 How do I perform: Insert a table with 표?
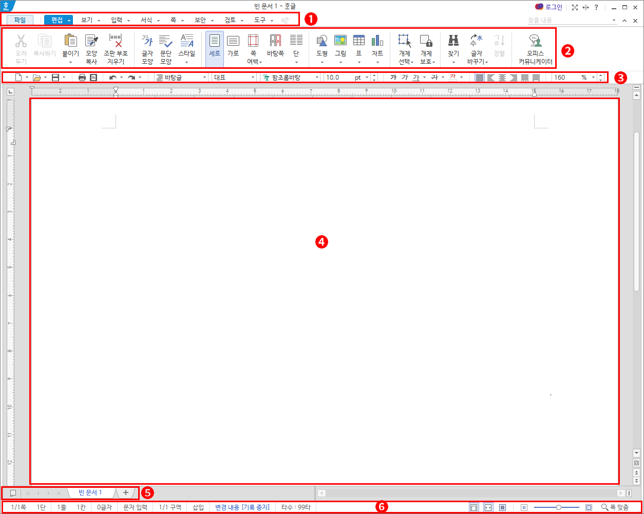point(359,41)
